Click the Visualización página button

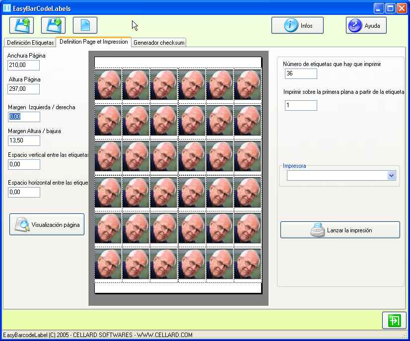47,224
